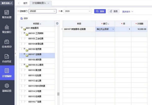Expand the 更多条件 link
Screen dimensions: 152x105
click(x=128, y=11)
